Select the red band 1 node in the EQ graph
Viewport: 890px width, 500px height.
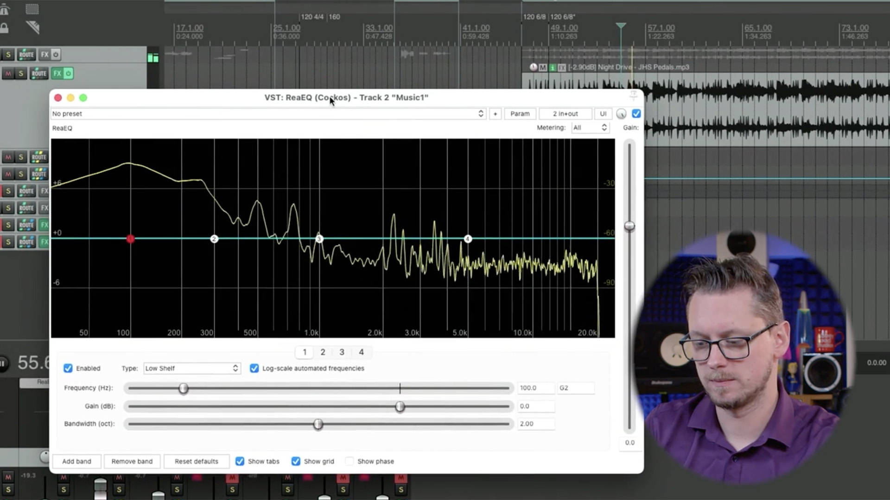click(130, 239)
